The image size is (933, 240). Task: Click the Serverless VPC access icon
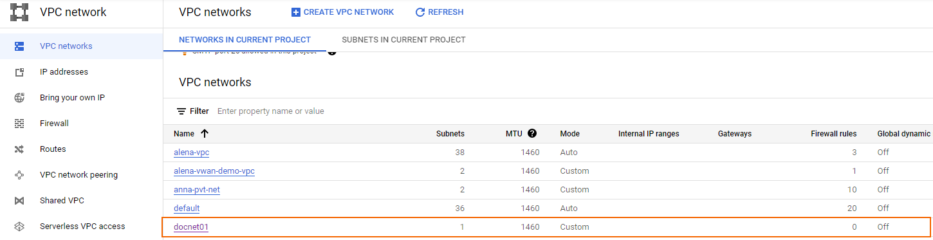point(19,226)
